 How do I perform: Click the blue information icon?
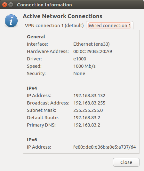pos(11,21)
